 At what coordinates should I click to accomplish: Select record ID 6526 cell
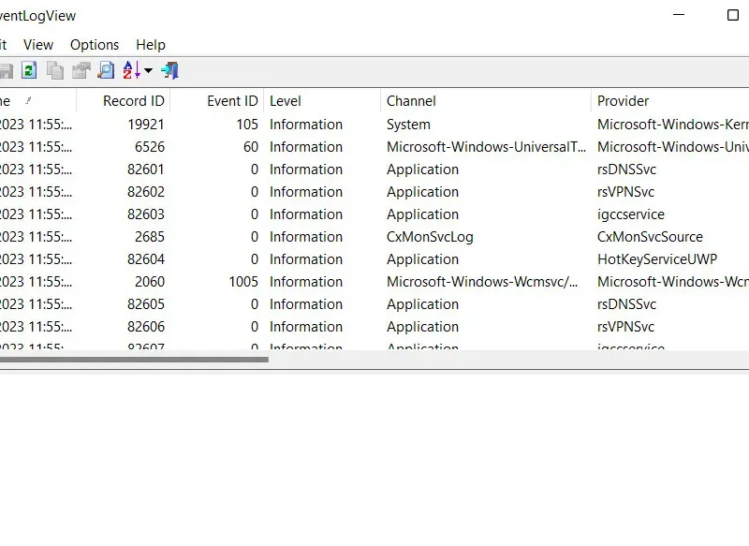coord(150,147)
